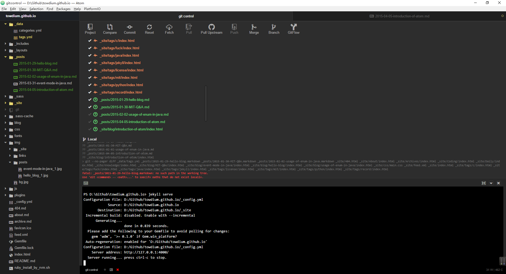
Task: Click the Local branch icon
Action: point(84,139)
